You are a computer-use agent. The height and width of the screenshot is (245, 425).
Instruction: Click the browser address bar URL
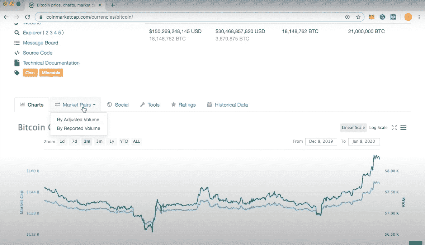[x=89, y=17]
